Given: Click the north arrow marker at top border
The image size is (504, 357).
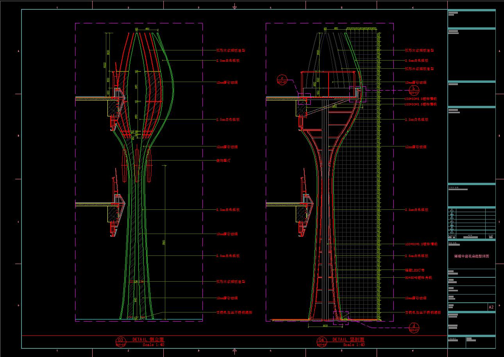Looking at the screenshot, I should (x=234, y=7).
